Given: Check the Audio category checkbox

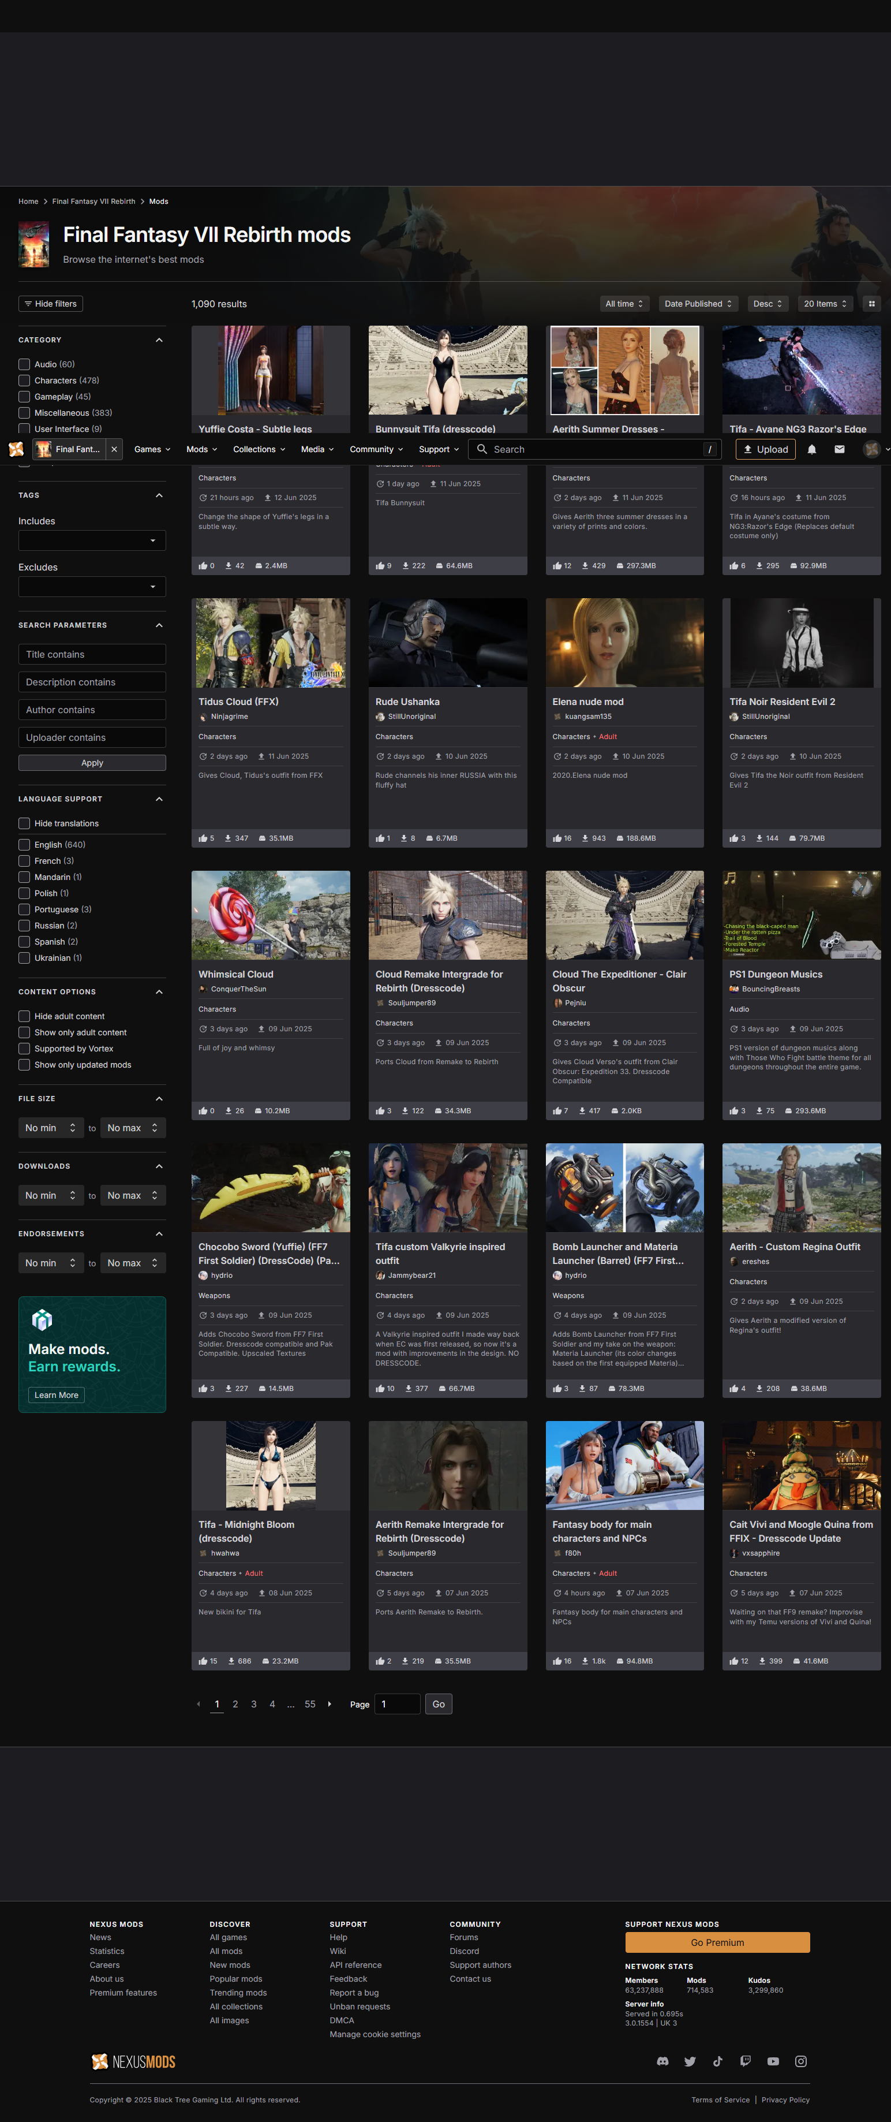Looking at the screenshot, I should pyautogui.click(x=24, y=364).
